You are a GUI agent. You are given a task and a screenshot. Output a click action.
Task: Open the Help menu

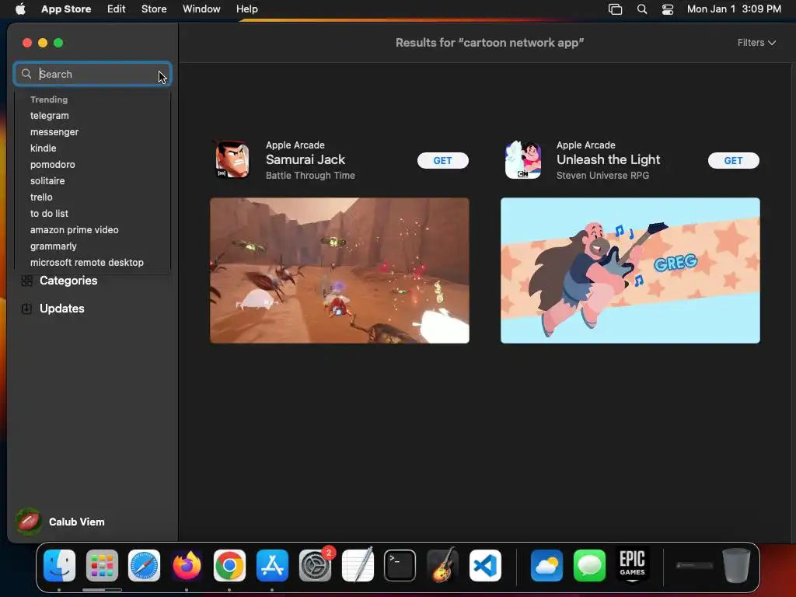[246, 9]
